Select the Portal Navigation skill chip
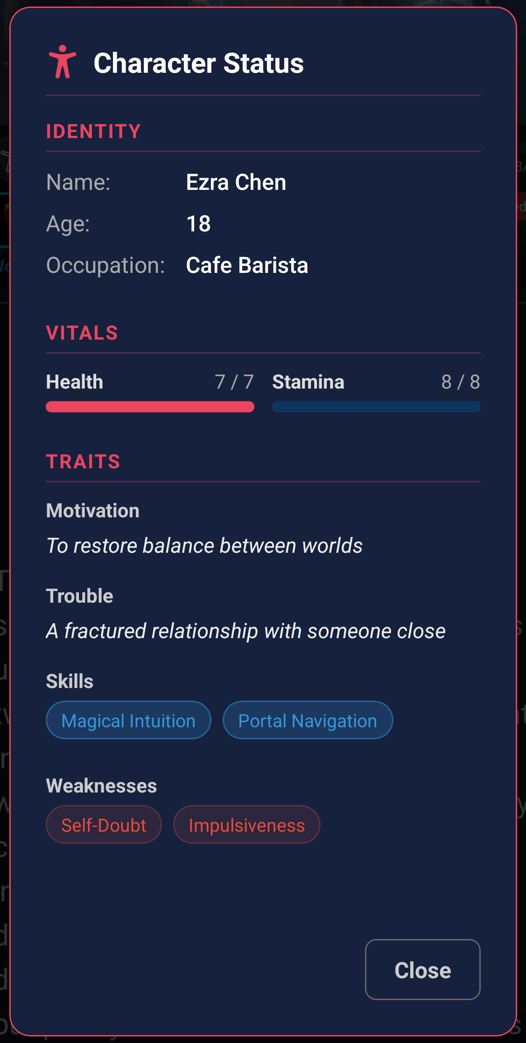 click(307, 720)
